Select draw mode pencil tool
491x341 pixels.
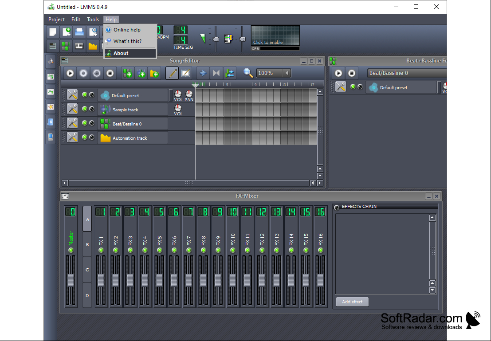point(172,73)
